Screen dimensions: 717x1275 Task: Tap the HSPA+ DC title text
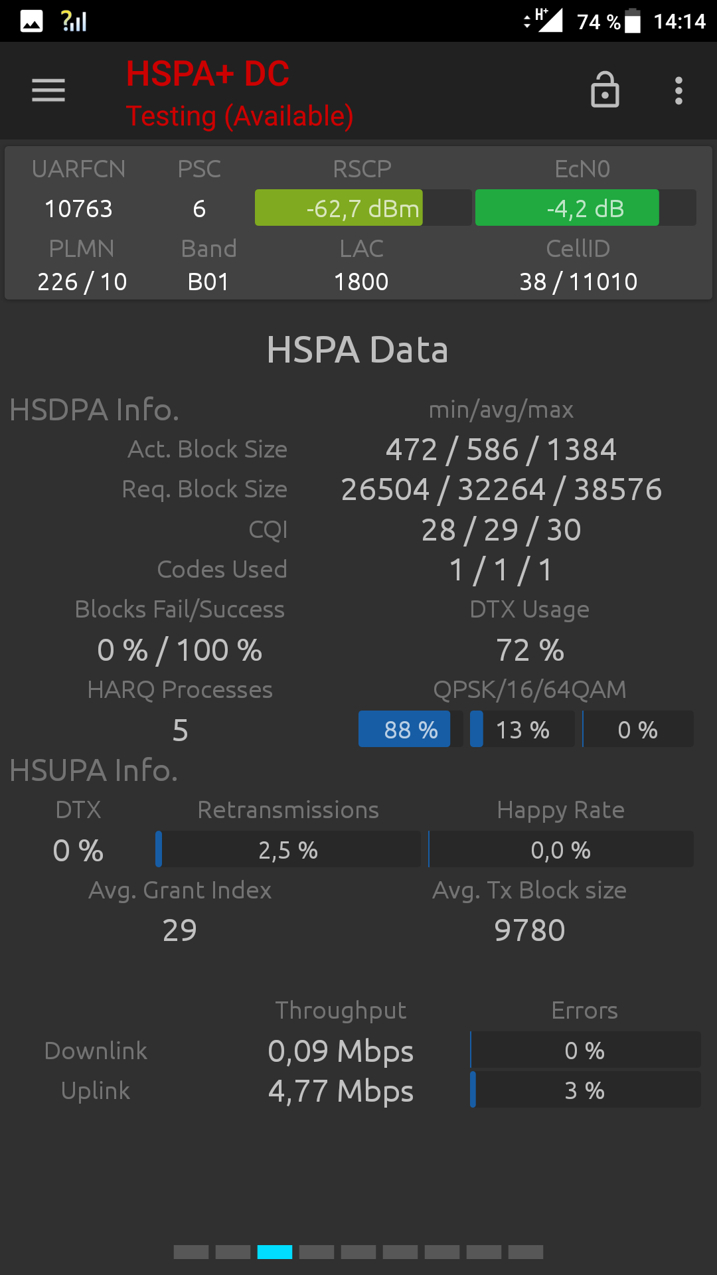tap(208, 74)
